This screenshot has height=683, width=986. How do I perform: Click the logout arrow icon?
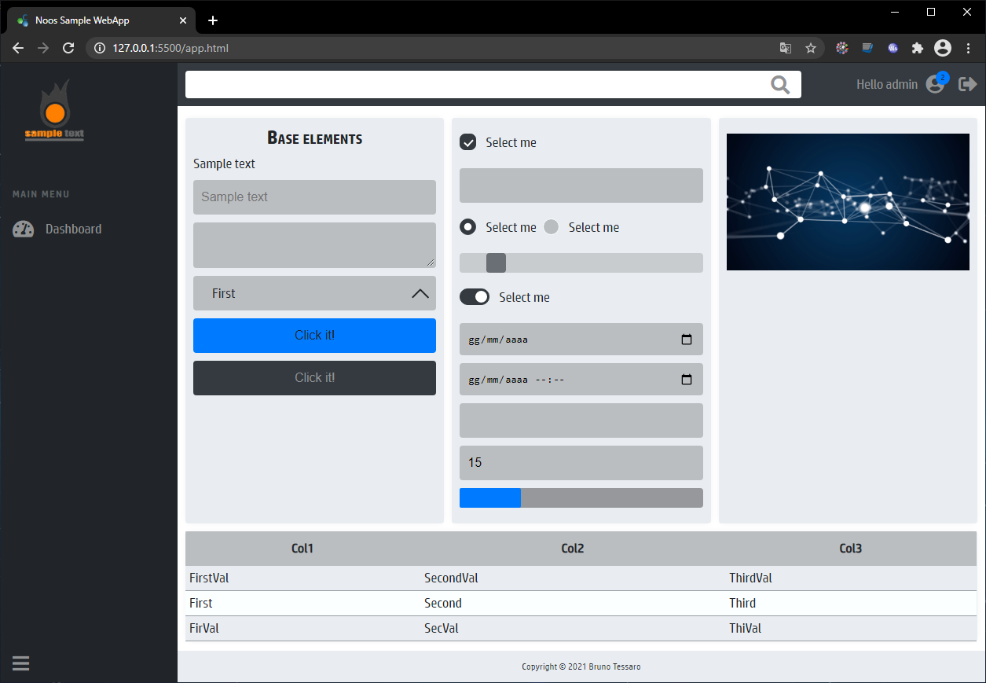tap(967, 84)
